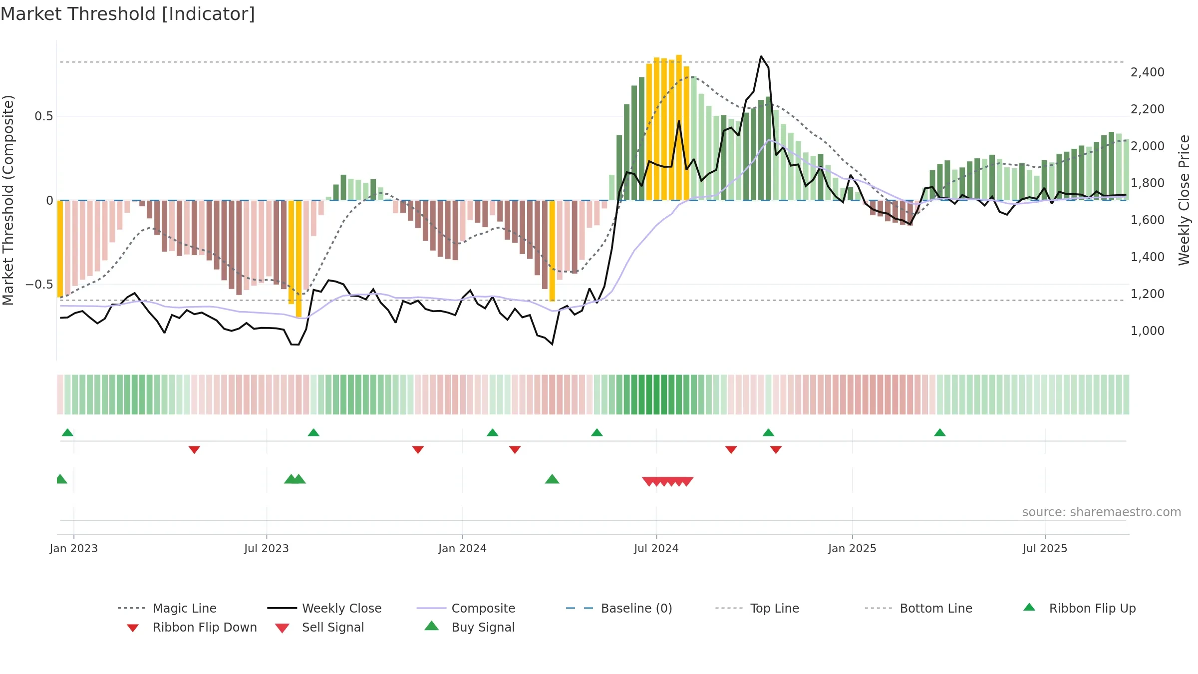Click the Market Threshold (Composite) axis title
The image size is (1198, 674).
[x=8, y=200]
